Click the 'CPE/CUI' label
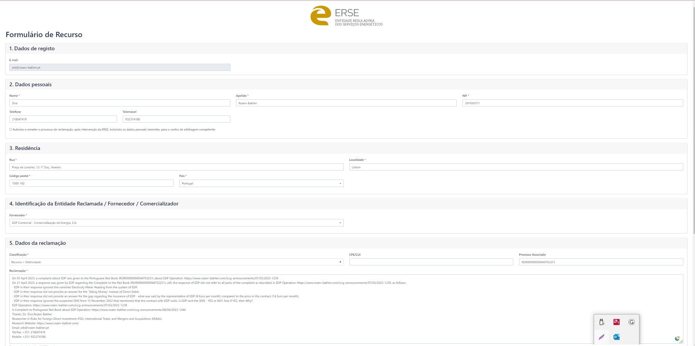695x346 pixels. coord(355,255)
